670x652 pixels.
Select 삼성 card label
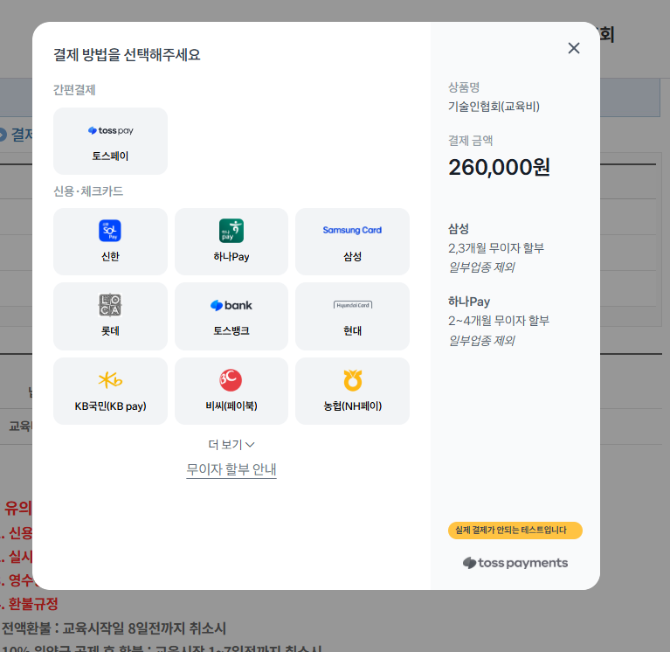[353, 257]
